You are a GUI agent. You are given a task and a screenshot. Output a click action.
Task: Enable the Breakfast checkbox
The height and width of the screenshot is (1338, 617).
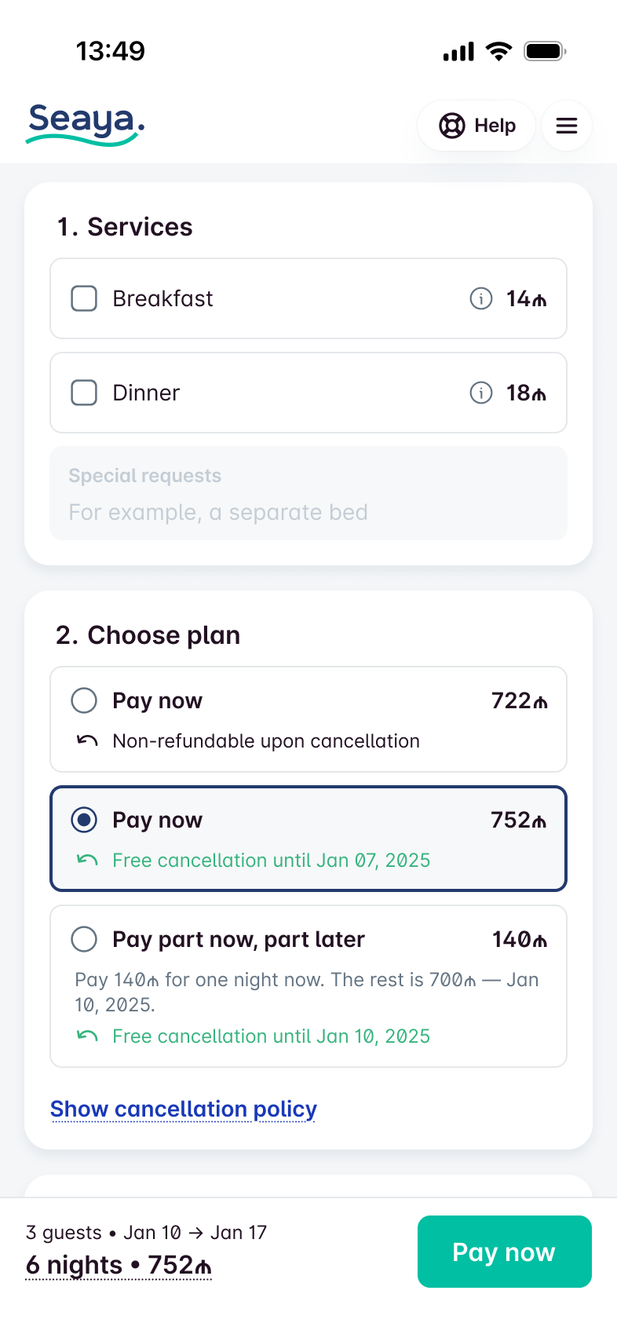[x=84, y=298]
